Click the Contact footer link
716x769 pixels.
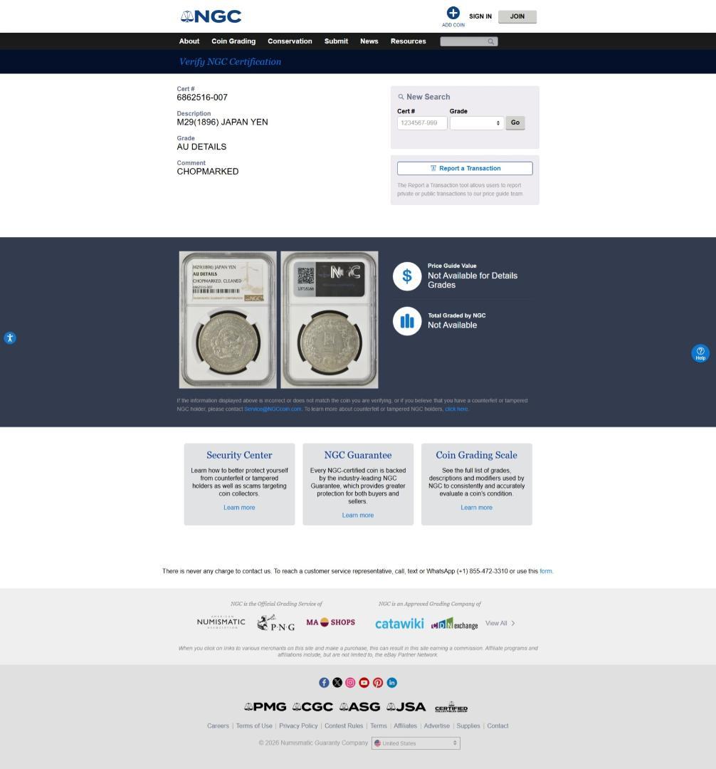coord(497,726)
